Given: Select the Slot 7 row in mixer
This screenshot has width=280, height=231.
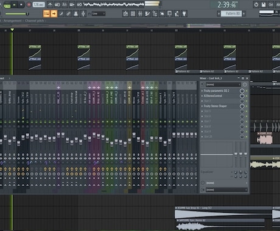Looking at the screenshot, I should click(x=220, y=121).
